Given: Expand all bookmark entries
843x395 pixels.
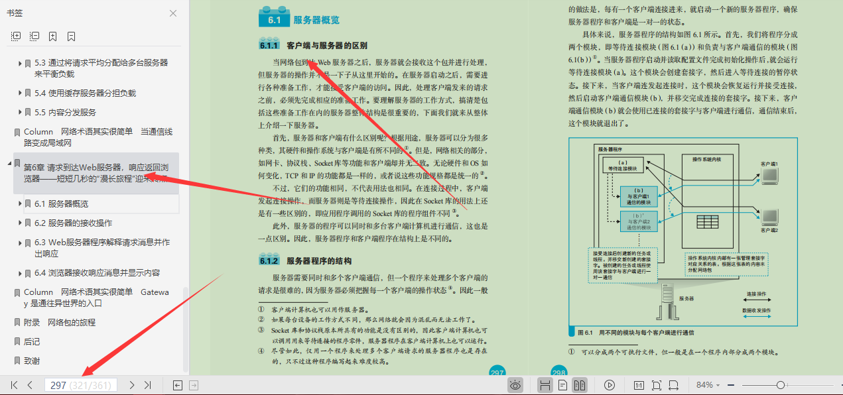Looking at the screenshot, I should (x=15, y=36).
